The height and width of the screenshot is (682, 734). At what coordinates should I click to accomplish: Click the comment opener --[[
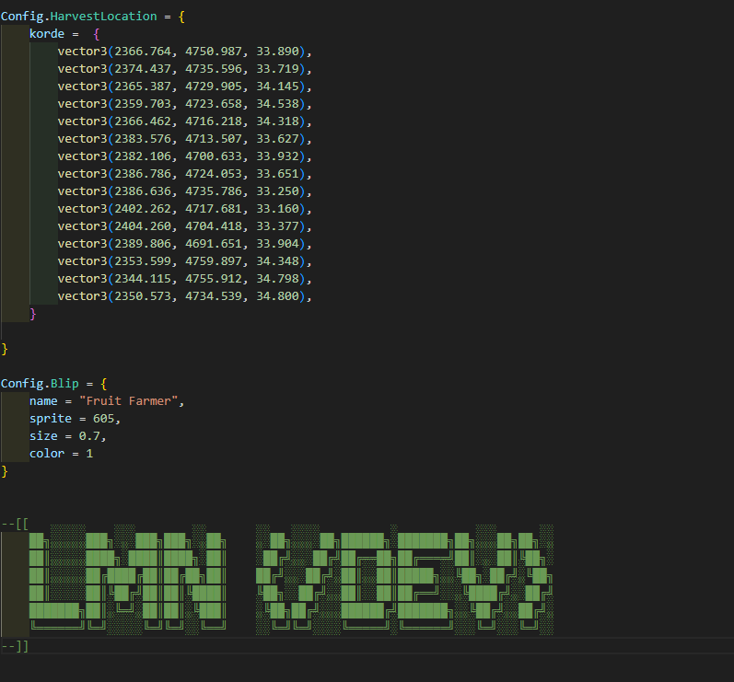(15, 524)
